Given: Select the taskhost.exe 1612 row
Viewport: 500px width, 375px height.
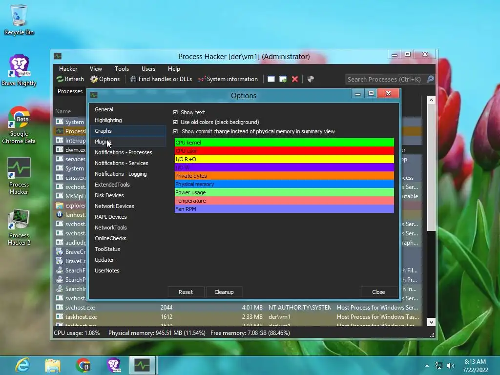Looking at the screenshot, I should (x=238, y=316).
